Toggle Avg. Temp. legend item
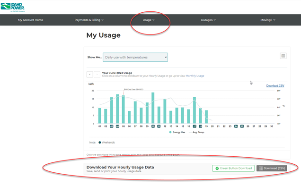Image resolution: width=301 pixels, height=186 pixels. [x=197, y=132]
